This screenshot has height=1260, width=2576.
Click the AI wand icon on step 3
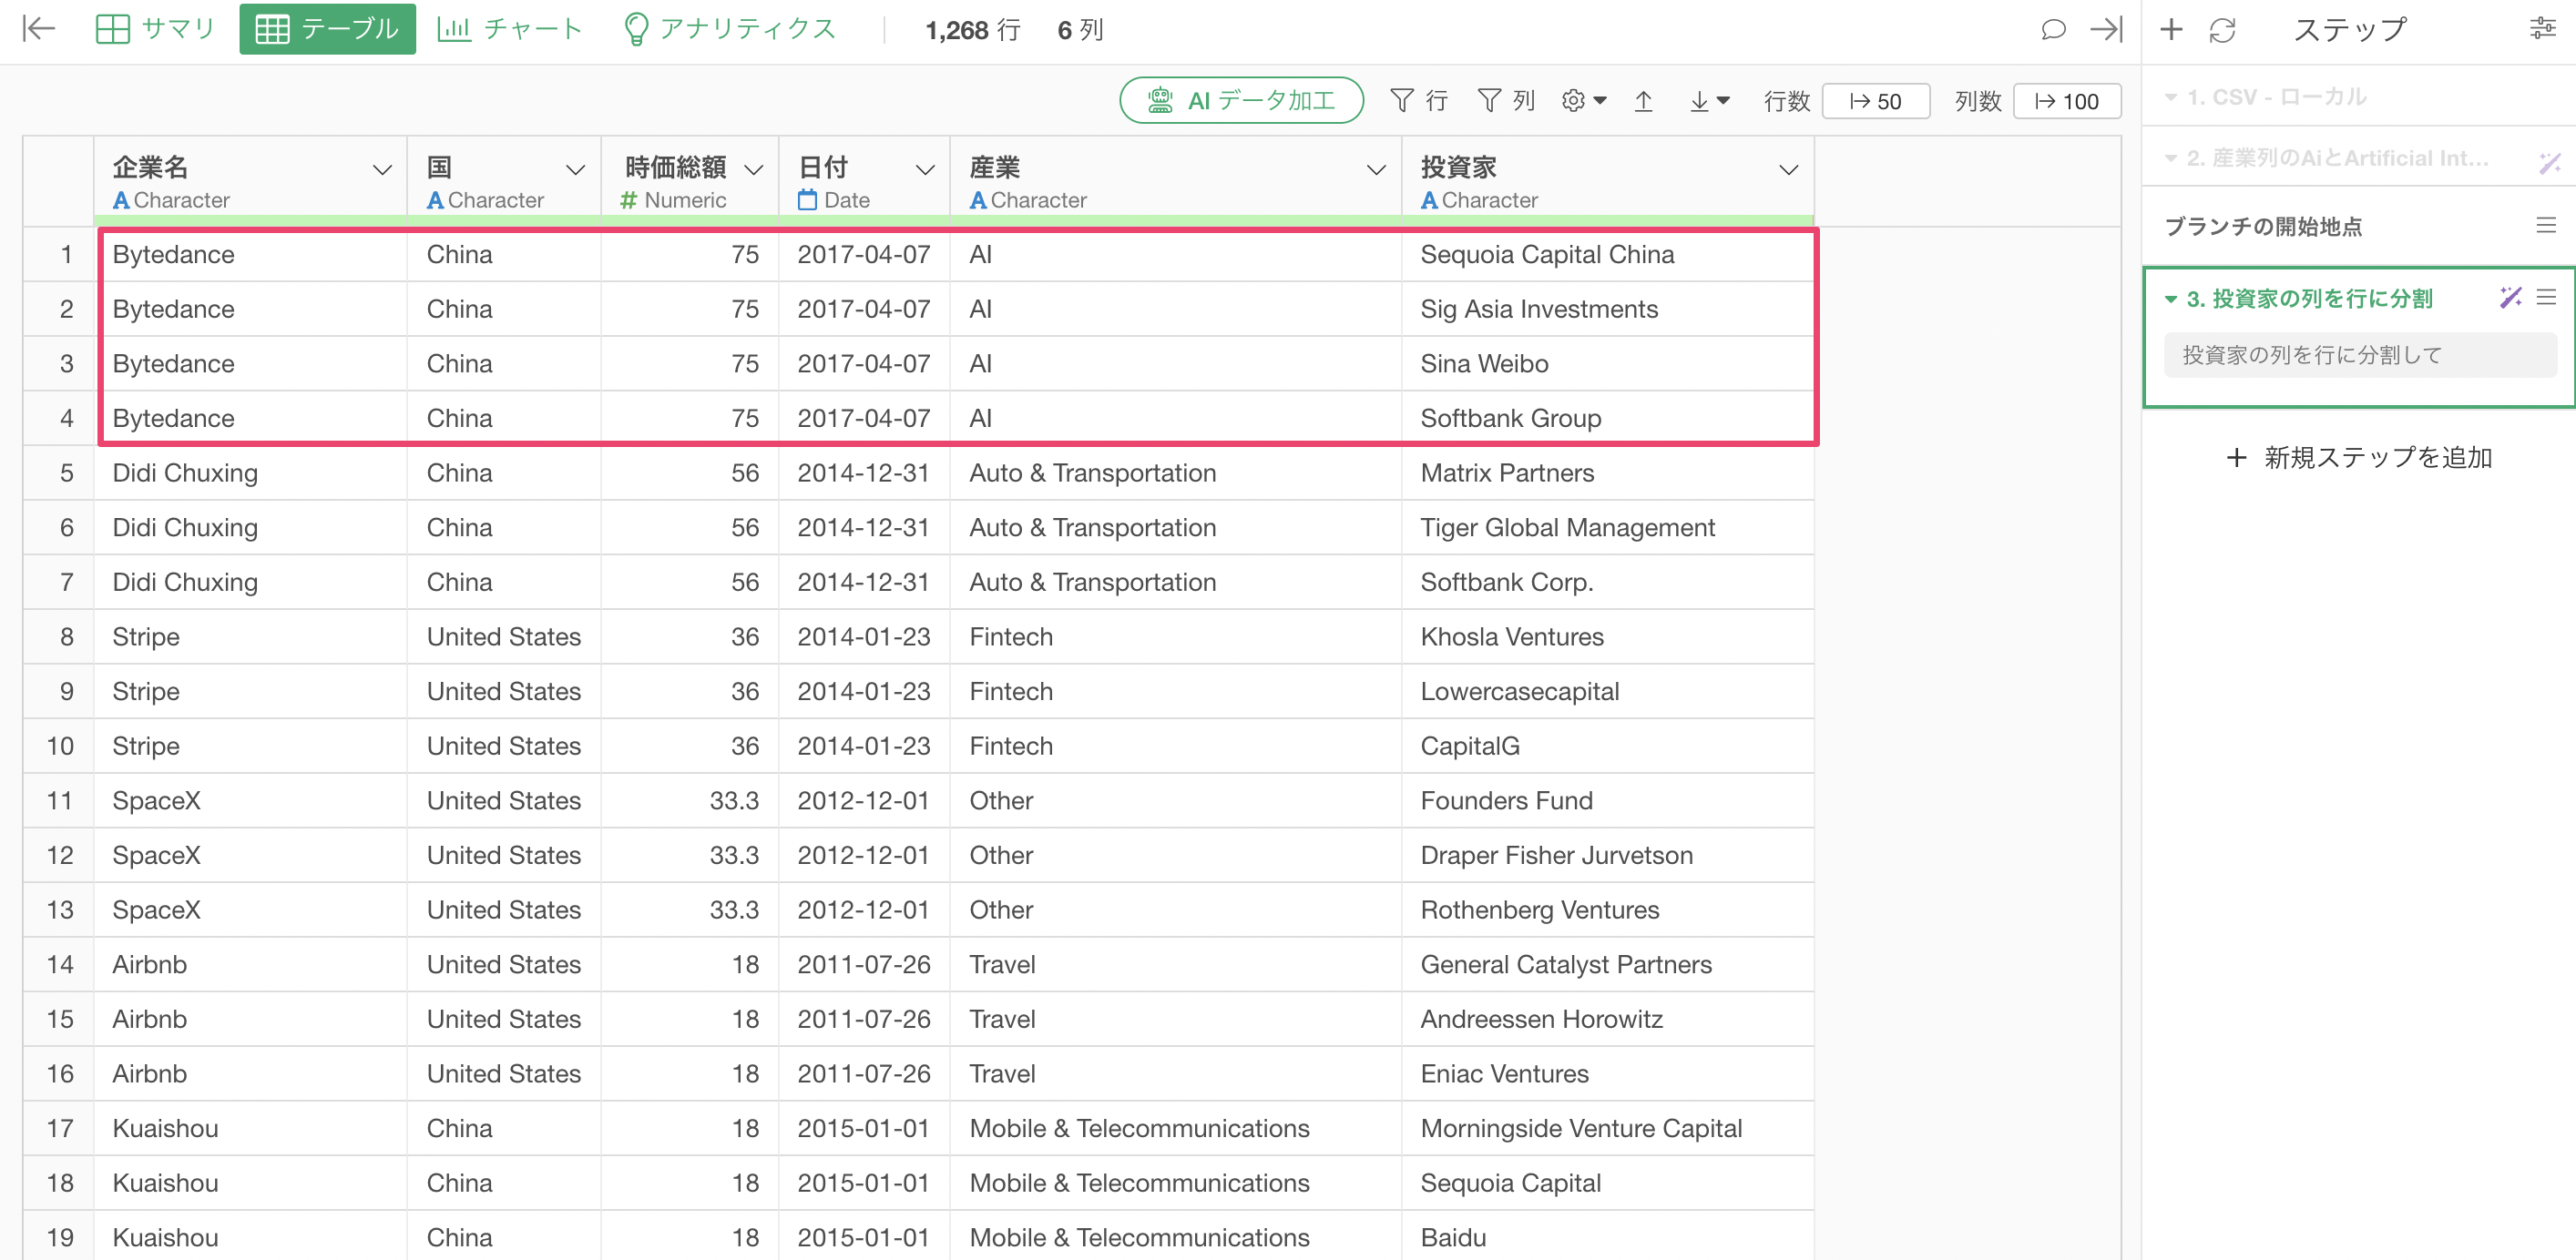2510,297
